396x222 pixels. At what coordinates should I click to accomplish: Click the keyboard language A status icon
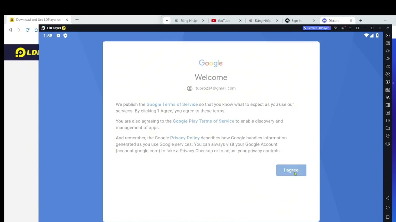(58, 35)
